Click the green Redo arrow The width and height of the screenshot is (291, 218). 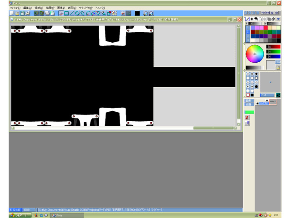(41, 13)
